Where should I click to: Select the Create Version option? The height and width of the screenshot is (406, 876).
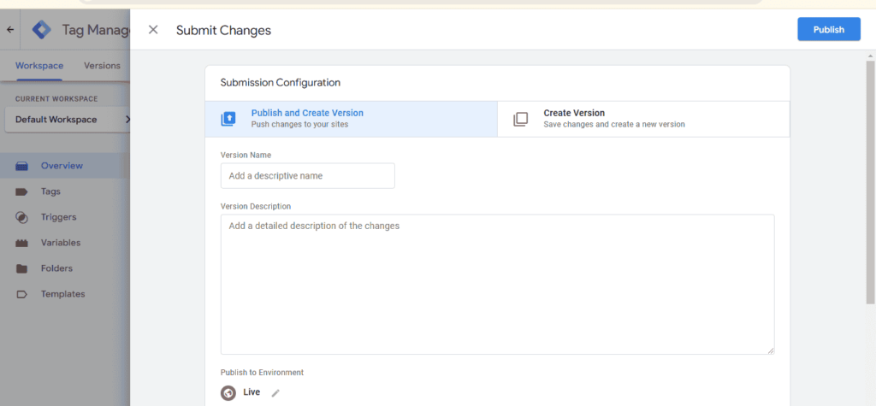pos(643,119)
